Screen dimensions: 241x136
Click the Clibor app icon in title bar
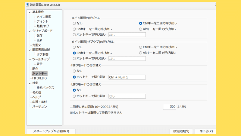27,5
